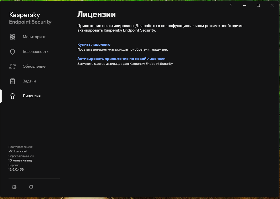
Task: Open support via the headset icon
Action: point(31,187)
